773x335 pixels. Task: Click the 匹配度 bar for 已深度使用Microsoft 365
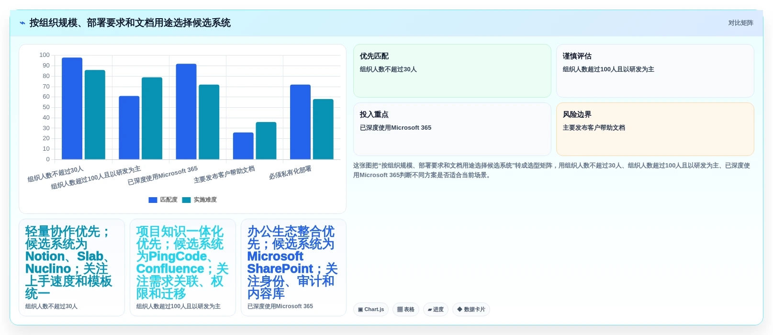[x=186, y=112]
